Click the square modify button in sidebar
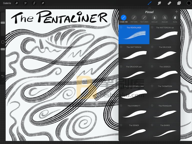 pos(3,42)
